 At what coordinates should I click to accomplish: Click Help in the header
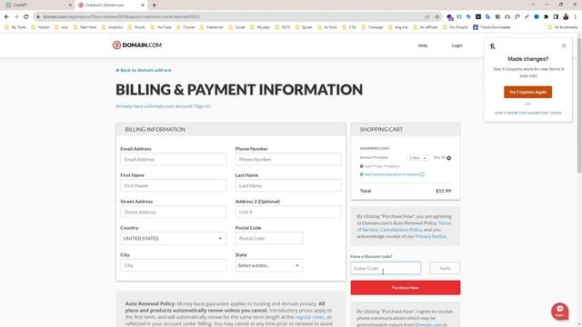422,45
